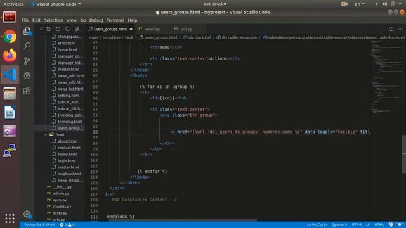Click the editor vertical scrollbar thumb
406x228 pixels.
pyautogui.click(x=403, y=154)
